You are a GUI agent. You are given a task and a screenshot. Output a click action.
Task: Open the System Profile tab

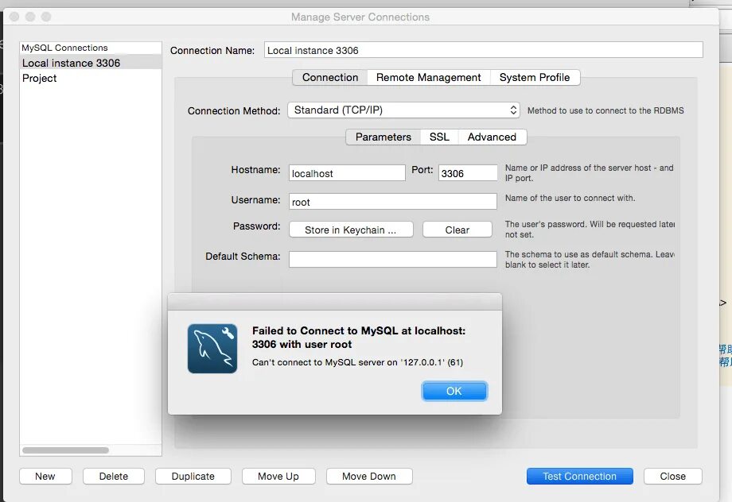coord(535,77)
